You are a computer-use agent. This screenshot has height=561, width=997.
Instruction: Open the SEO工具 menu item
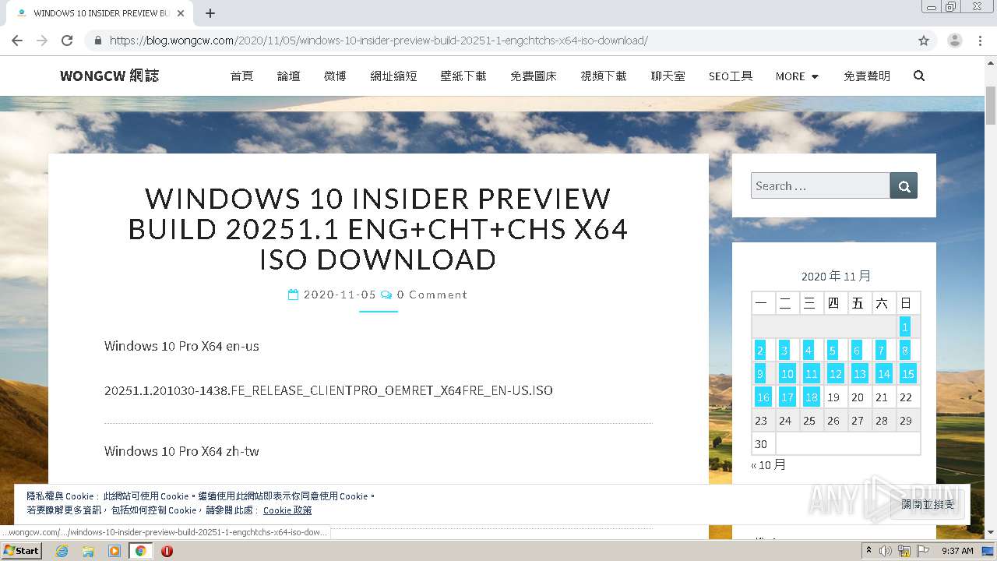[x=731, y=76]
